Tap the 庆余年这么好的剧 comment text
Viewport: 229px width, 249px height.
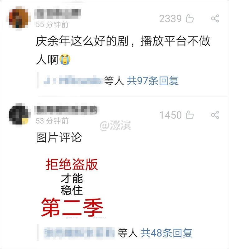click(x=123, y=50)
